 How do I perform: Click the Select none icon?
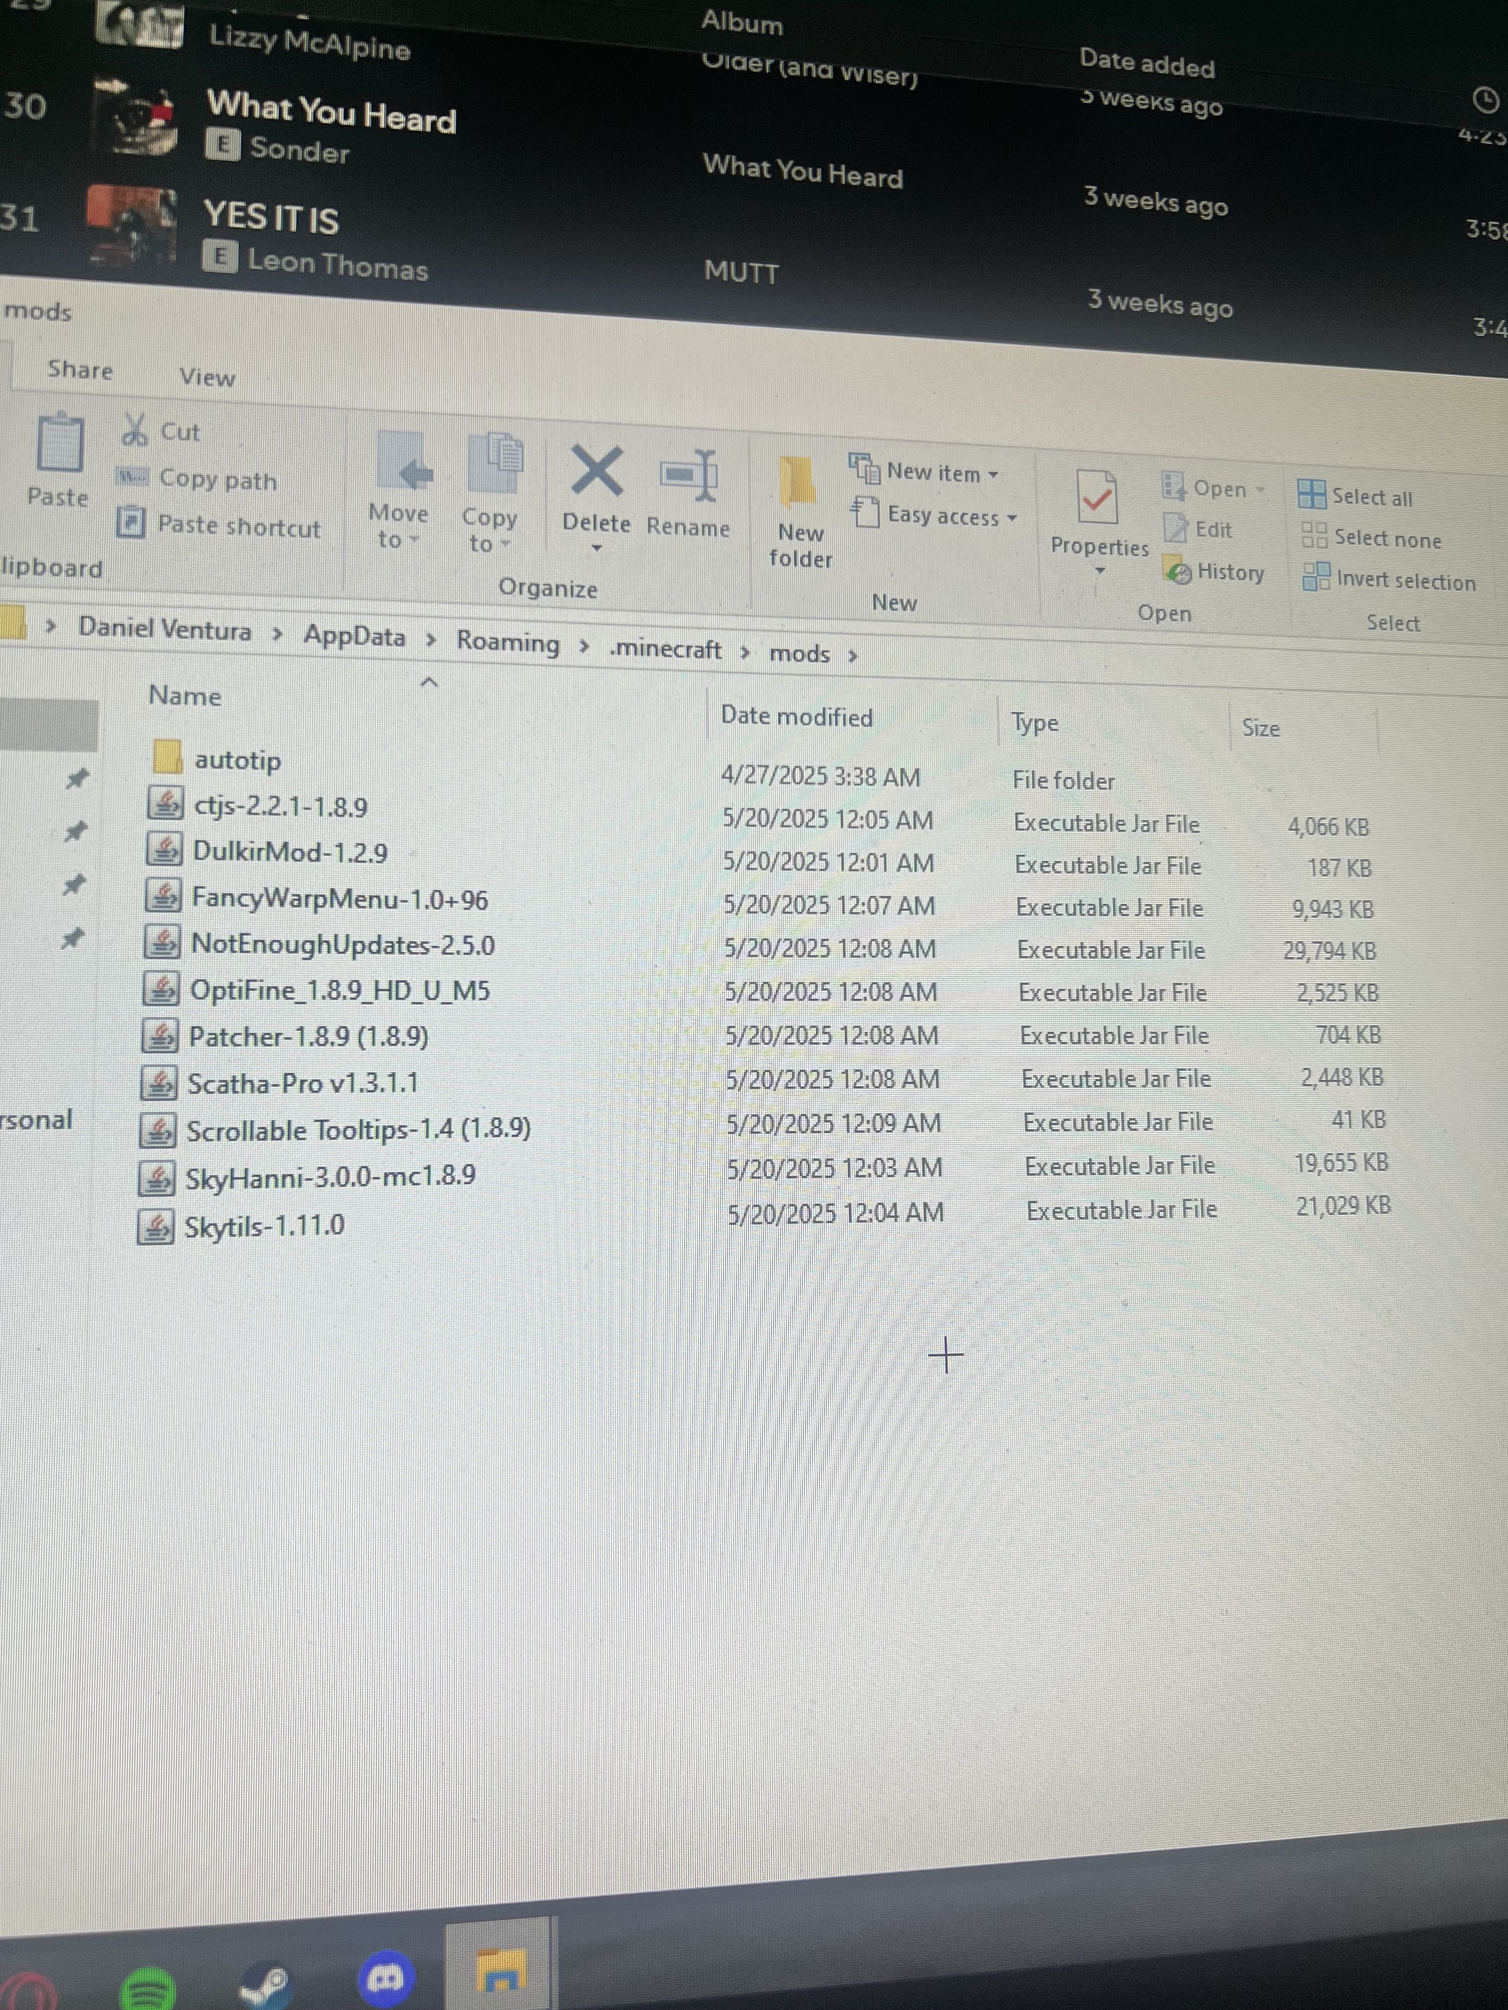[x=1315, y=534]
